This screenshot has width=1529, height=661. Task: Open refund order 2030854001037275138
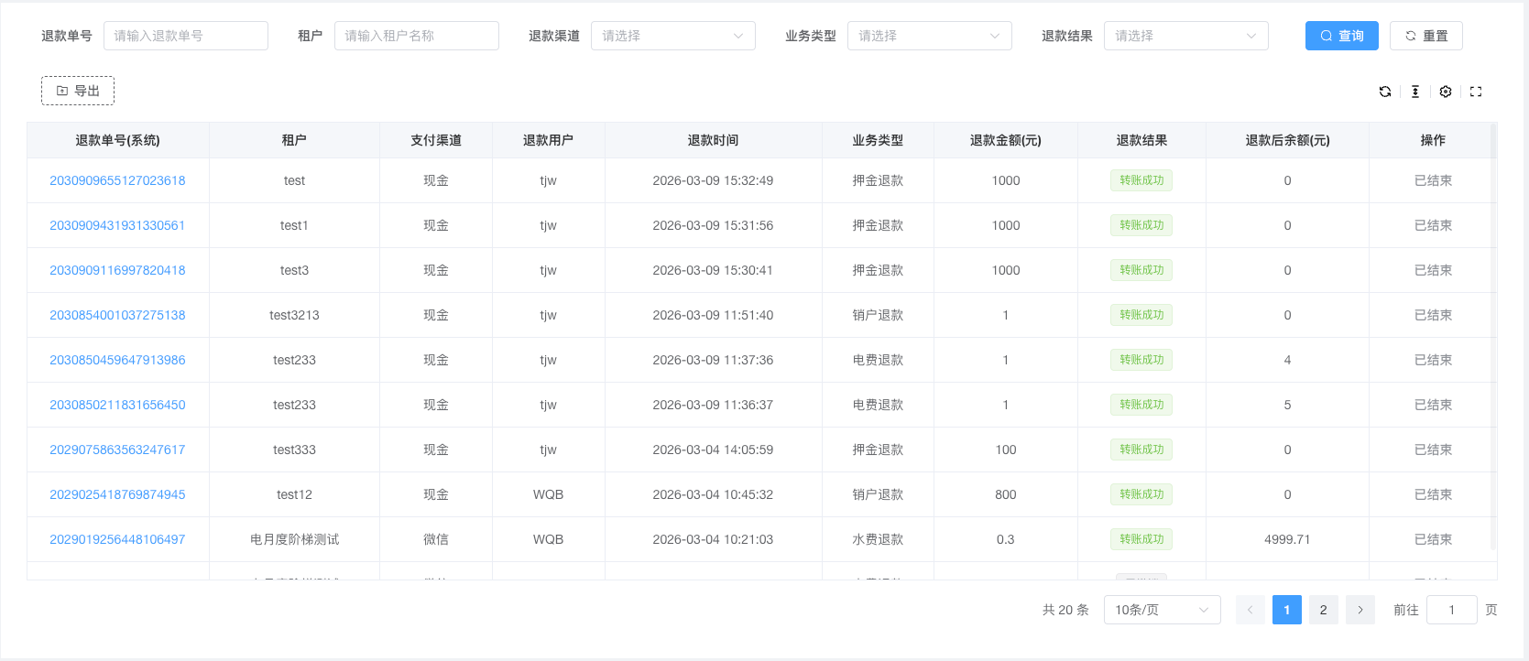pos(117,315)
